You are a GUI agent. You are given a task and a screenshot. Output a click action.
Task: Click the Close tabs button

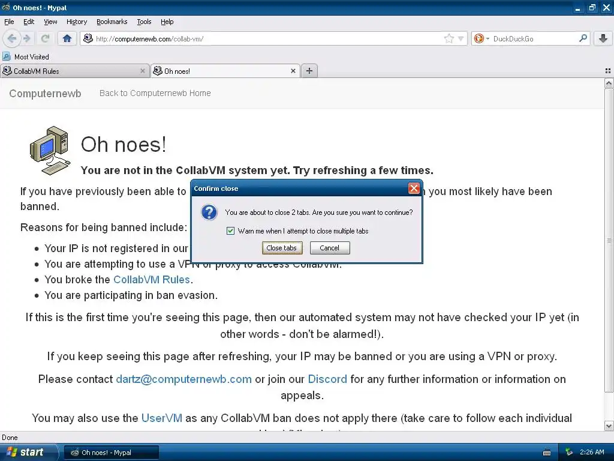click(x=282, y=248)
